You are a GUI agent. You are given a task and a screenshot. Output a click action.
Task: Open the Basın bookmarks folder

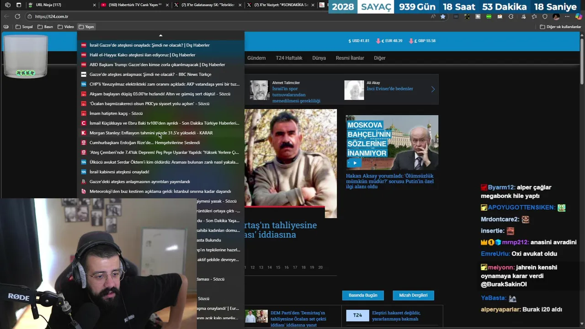coord(45,27)
